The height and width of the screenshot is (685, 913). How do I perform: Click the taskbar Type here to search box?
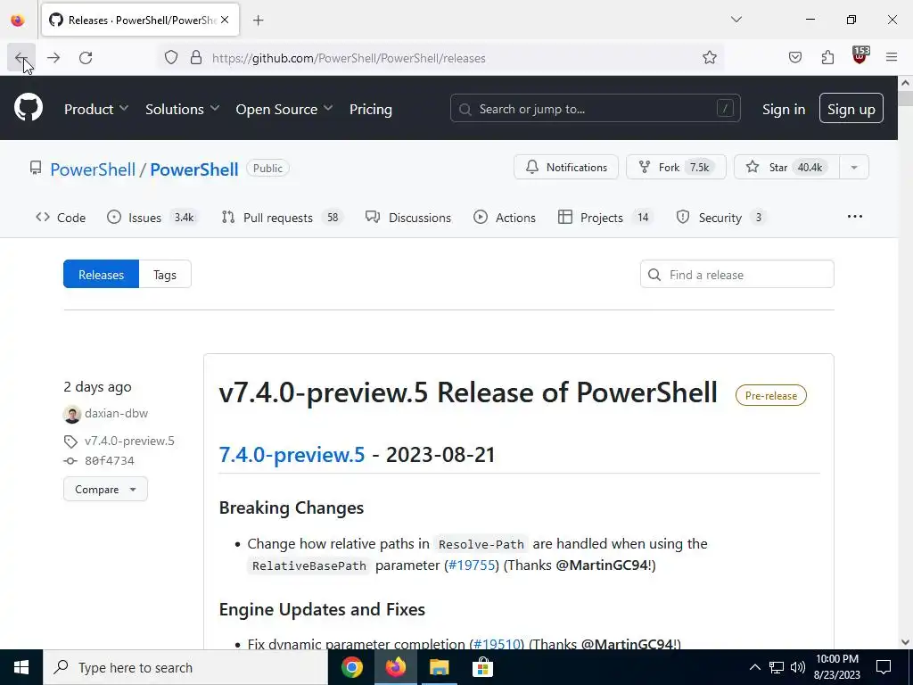tap(185, 667)
